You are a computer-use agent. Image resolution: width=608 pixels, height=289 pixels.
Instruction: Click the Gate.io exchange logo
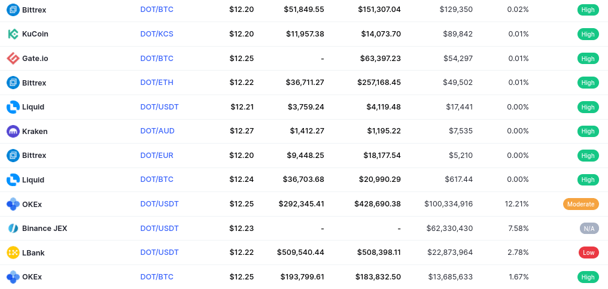(x=13, y=59)
